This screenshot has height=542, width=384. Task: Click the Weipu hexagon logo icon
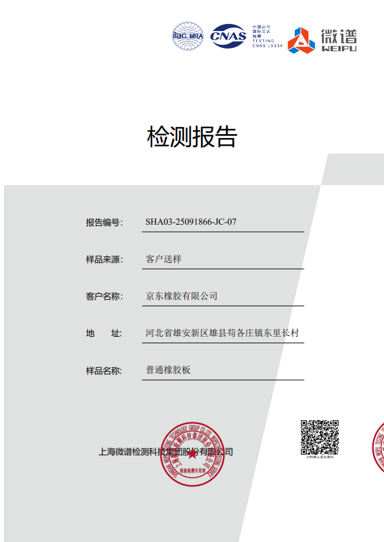coord(301,40)
